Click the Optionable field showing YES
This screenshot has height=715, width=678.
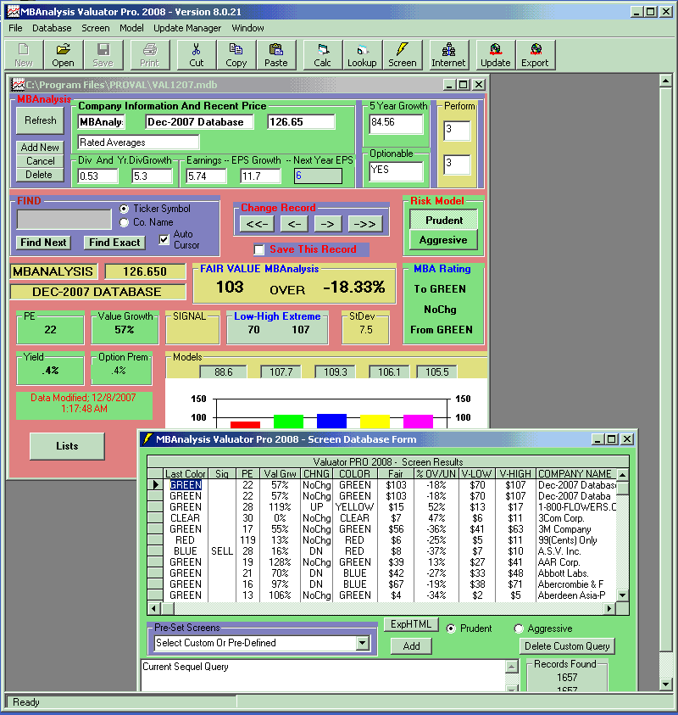[x=396, y=170]
